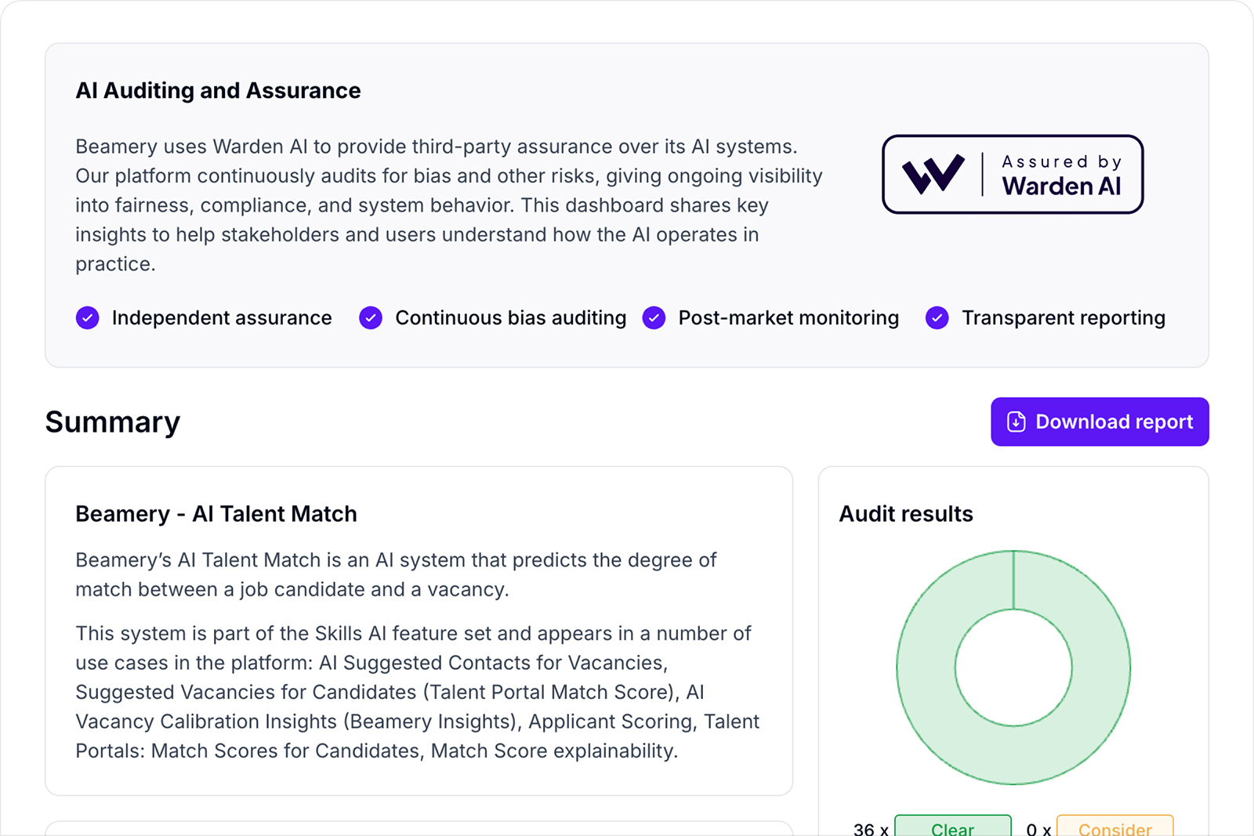Click the '0 x' count label

(1038, 829)
